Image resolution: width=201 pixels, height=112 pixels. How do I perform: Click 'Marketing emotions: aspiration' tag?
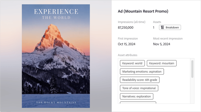click(x=142, y=72)
